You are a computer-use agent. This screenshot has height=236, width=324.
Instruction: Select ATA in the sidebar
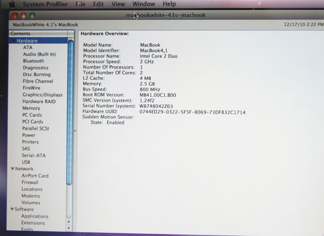28,48
